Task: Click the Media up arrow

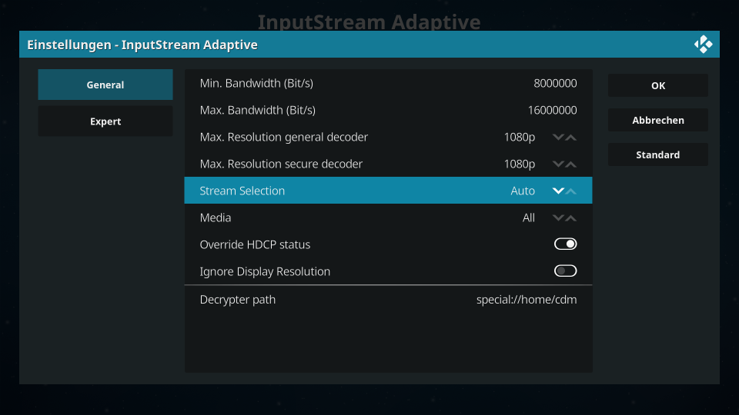Action: pyautogui.click(x=570, y=217)
